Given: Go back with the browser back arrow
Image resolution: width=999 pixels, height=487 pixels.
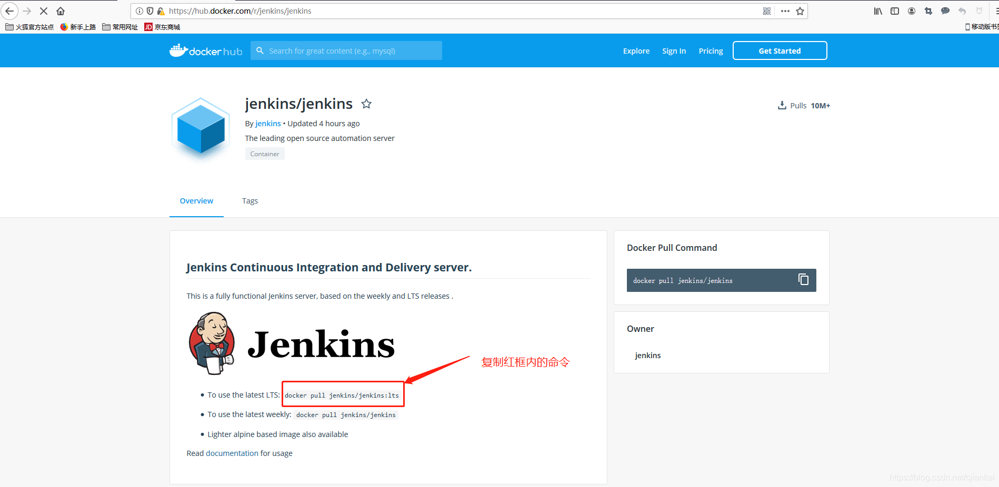Looking at the screenshot, I should [x=9, y=11].
